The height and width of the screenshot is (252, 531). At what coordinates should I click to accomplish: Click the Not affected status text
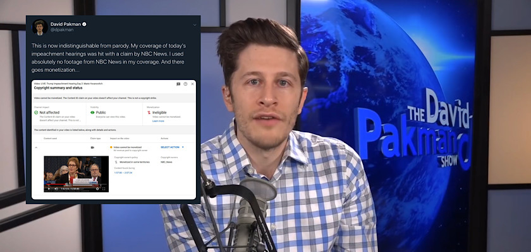[x=49, y=112]
